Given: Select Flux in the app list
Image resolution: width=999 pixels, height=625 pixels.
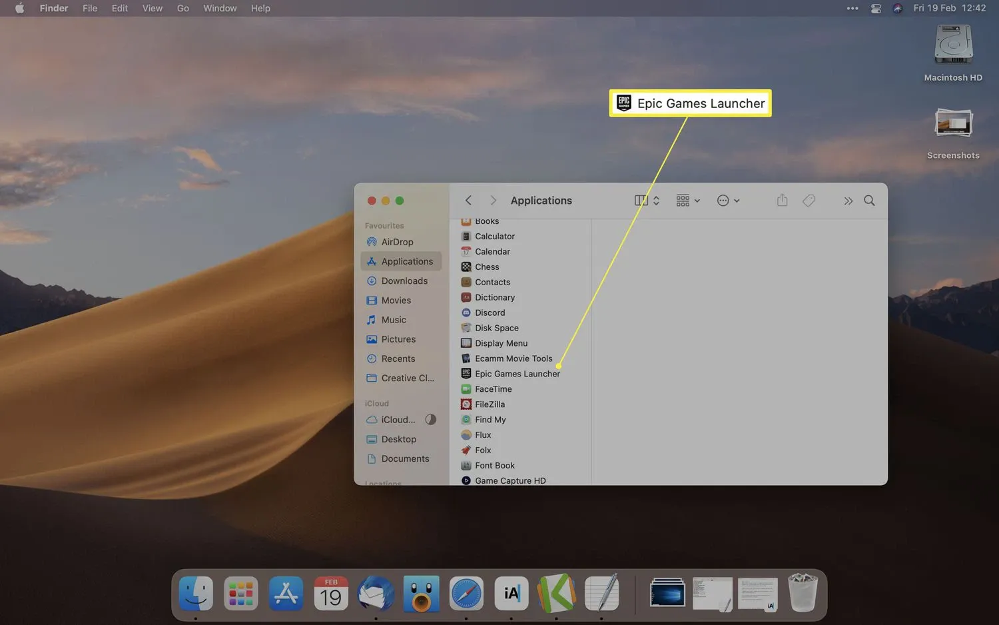Looking at the screenshot, I should (476, 435).
